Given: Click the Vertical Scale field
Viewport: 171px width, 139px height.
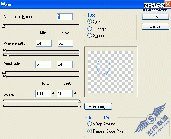Looking at the screenshot, I should pyautogui.click(x=65, y=94).
